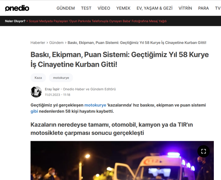221x180 pixels.
Task: Click the 'Neler Oluyor?' label
Action: click(15, 21)
